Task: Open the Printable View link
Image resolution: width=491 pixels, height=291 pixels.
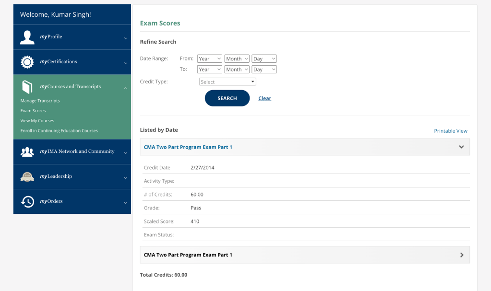Action: [x=450, y=131]
